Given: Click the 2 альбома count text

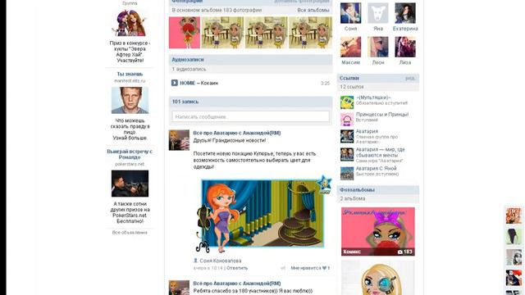Looking at the screenshot, I should tap(352, 198).
